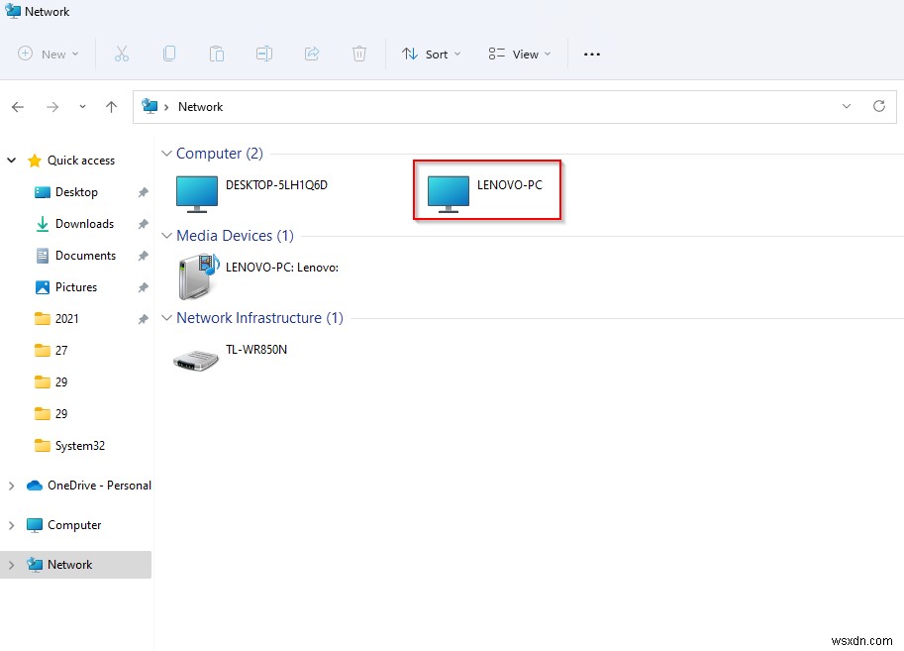Click the Copy icon in the toolbar
Image resolution: width=904 pixels, height=651 pixels.
pos(168,54)
